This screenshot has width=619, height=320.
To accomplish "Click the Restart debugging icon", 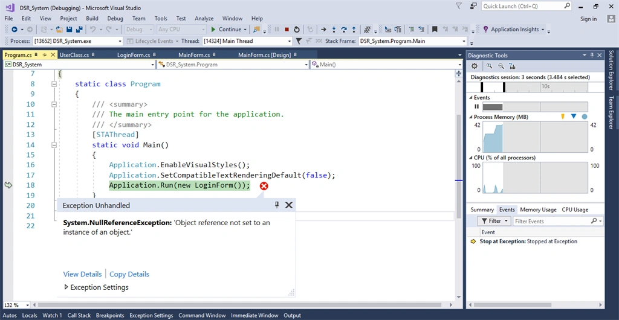I will click(x=296, y=29).
